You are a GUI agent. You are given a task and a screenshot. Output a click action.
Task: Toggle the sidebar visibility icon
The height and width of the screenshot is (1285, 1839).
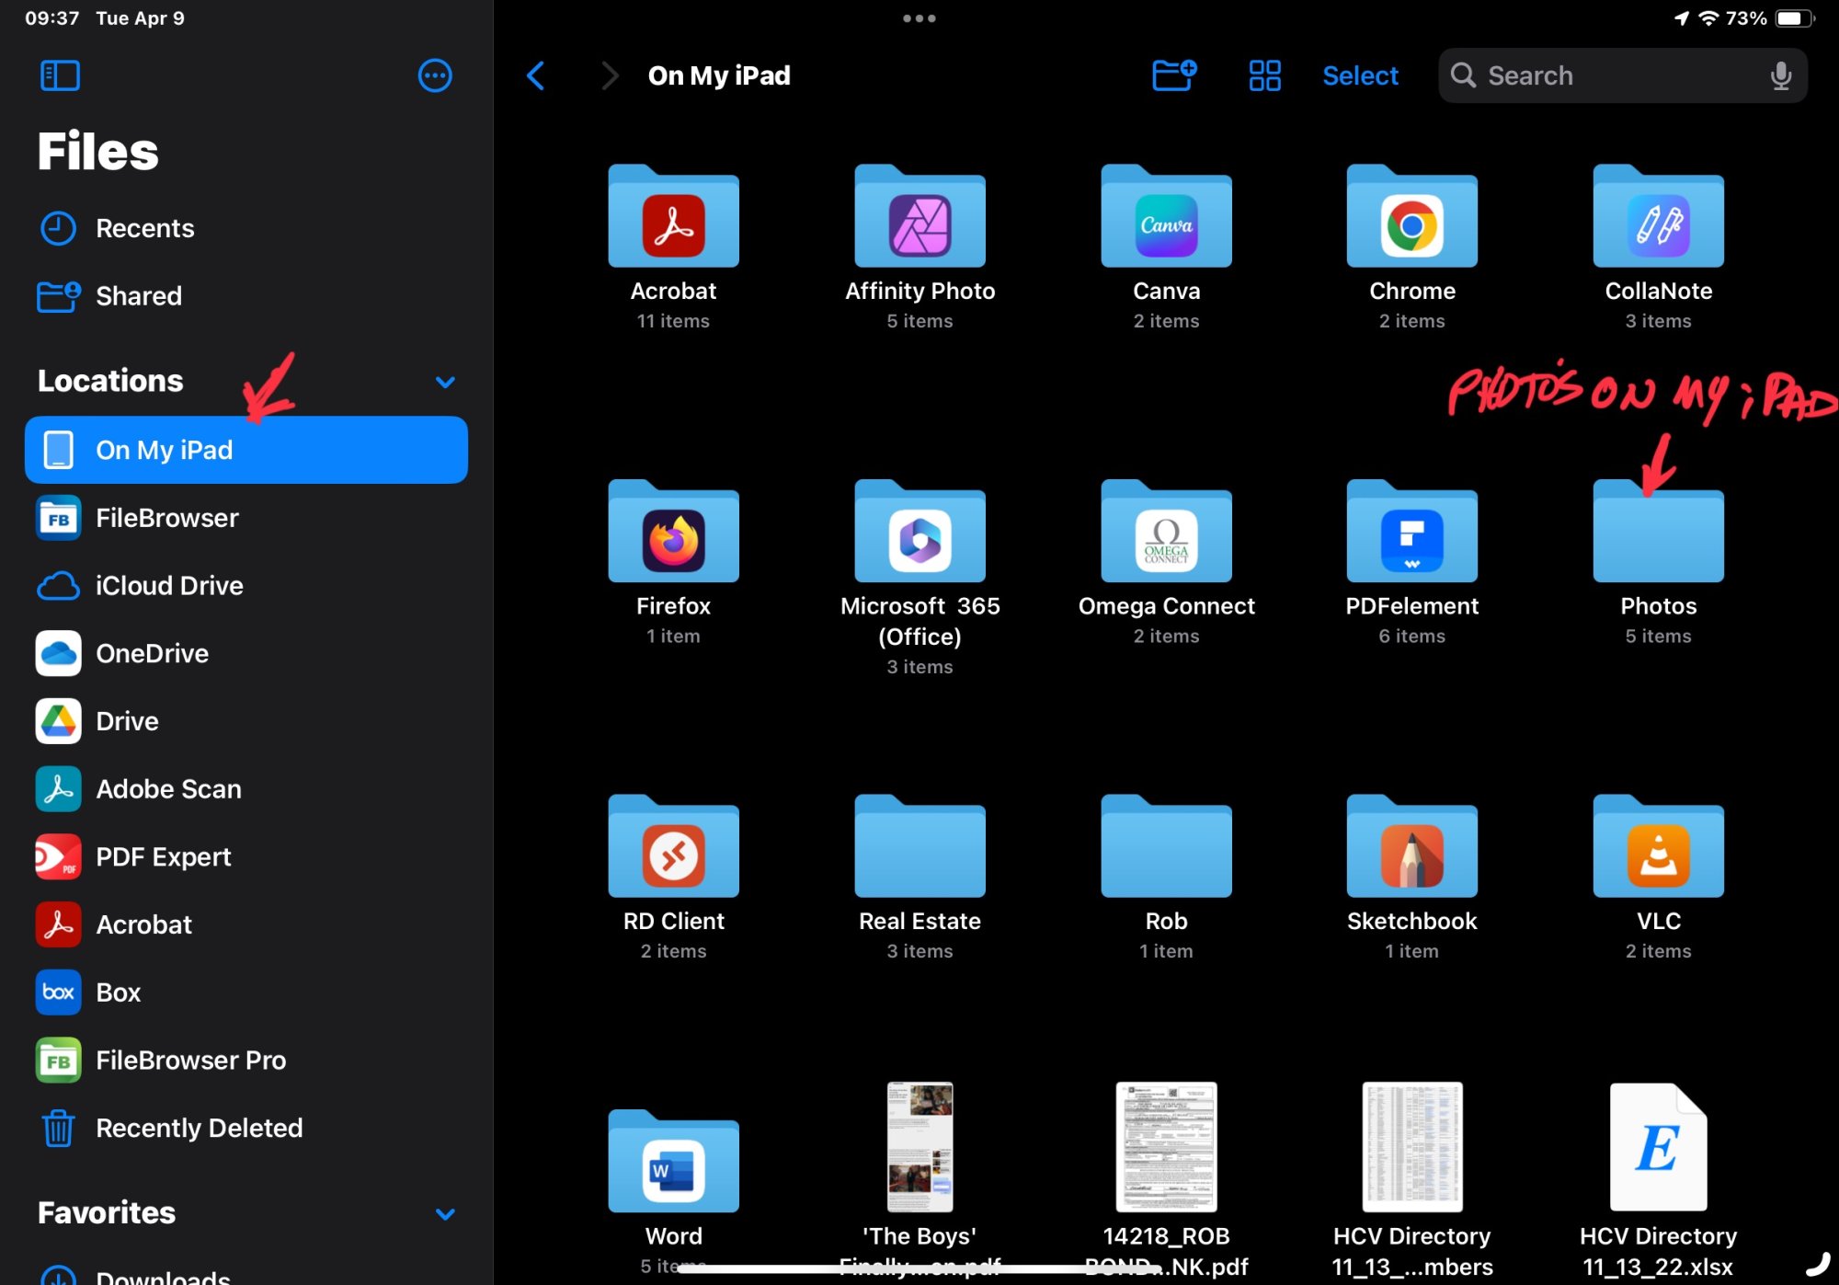(60, 75)
